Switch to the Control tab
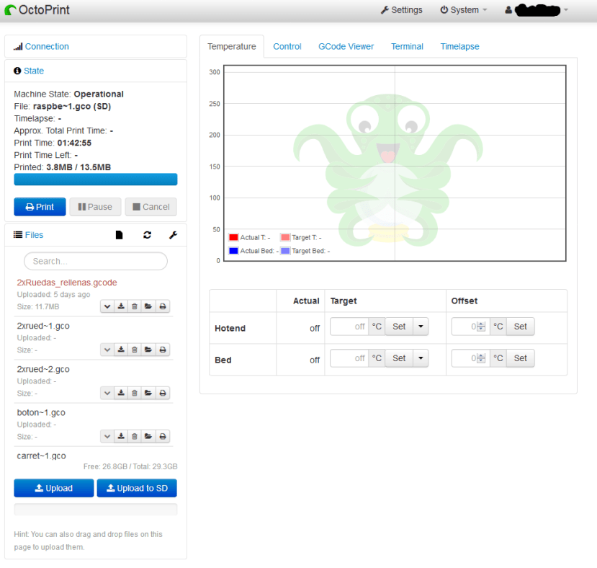Image resolution: width=597 pixels, height=568 pixels. tap(287, 47)
